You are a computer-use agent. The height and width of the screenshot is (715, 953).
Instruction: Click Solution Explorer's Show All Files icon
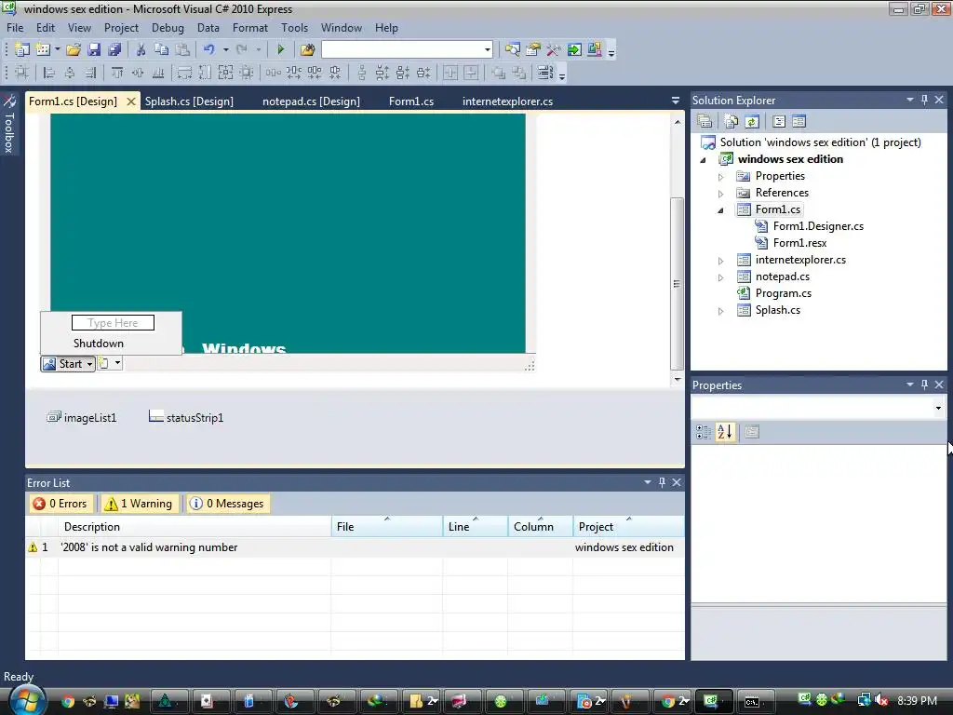(732, 122)
